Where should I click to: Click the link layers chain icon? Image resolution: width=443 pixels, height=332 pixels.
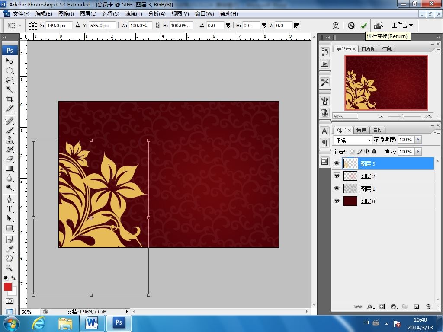click(x=358, y=306)
